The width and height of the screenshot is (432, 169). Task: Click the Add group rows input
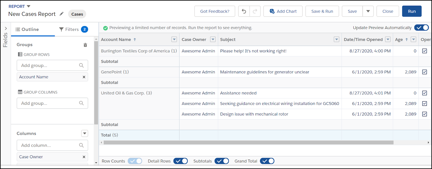tap(52, 65)
